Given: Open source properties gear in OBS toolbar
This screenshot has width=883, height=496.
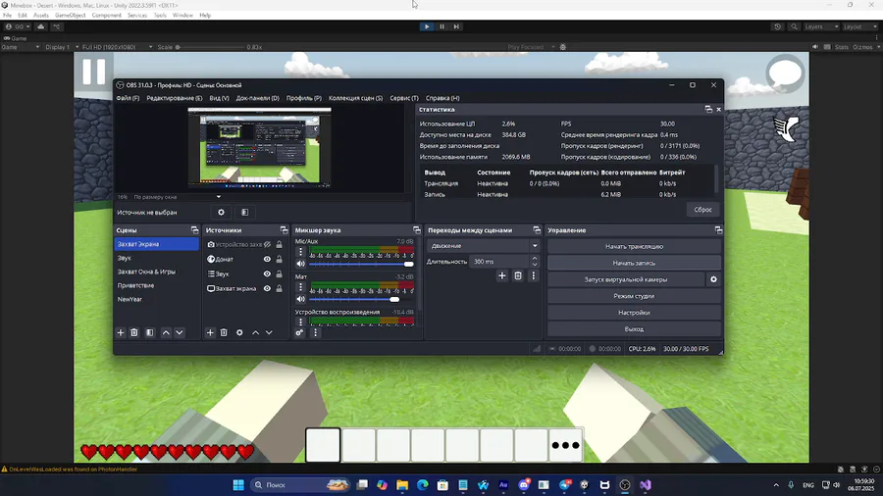Looking at the screenshot, I should coord(221,213).
